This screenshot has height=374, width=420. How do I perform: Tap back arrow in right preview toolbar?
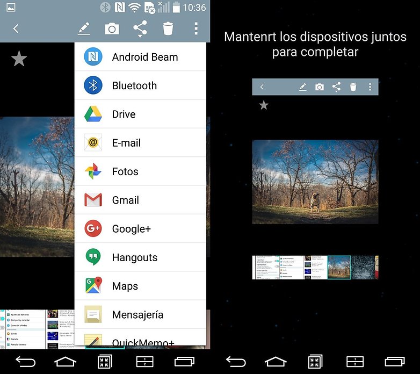pos(262,87)
